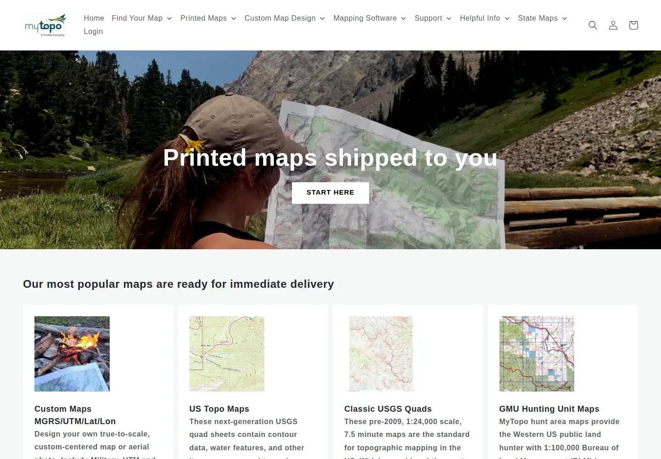
Task: Expand the Printed Maps dropdown
Action: tap(208, 18)
